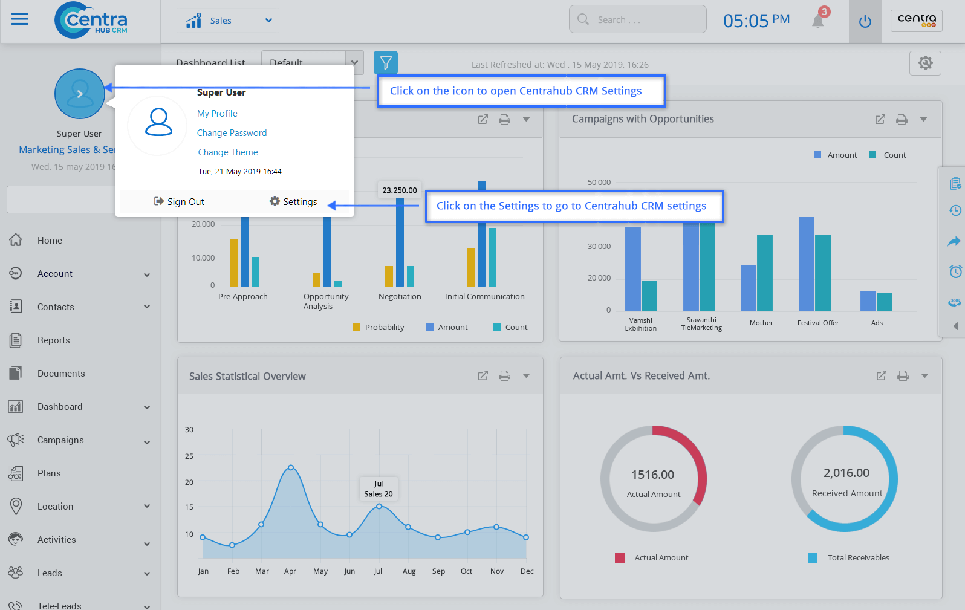Open the Sales module dropdown
965x610 pixels.
click(x=228, y=21)
